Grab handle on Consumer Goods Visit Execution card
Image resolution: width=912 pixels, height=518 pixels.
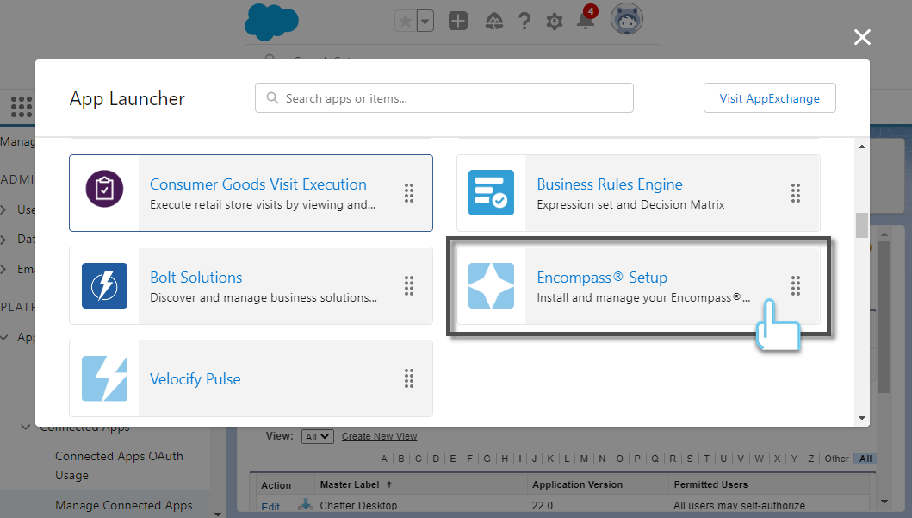(409, 193)
